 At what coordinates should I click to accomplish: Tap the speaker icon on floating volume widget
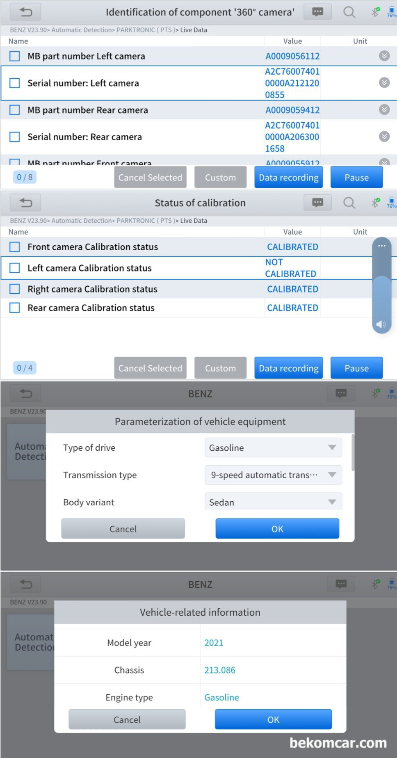[381, 324]
